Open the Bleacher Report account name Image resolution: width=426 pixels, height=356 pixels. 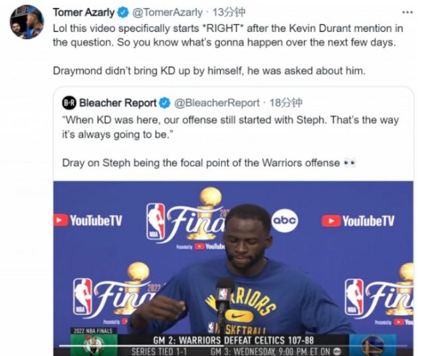pyautogui.click(x=118, y=103)
